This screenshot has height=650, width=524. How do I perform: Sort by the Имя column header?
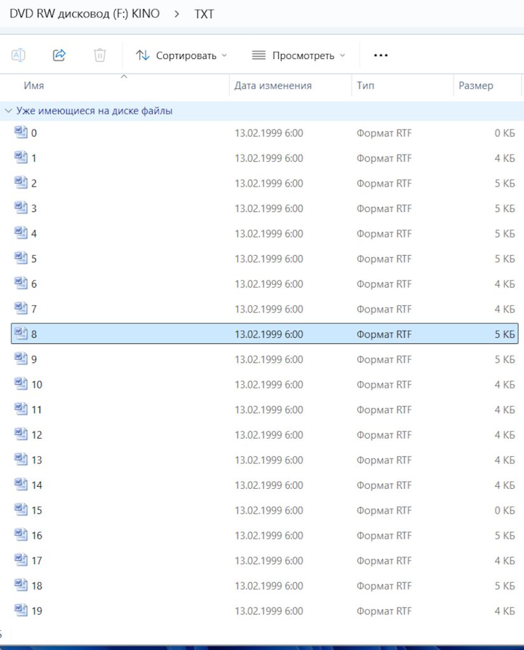coord(34,86)
